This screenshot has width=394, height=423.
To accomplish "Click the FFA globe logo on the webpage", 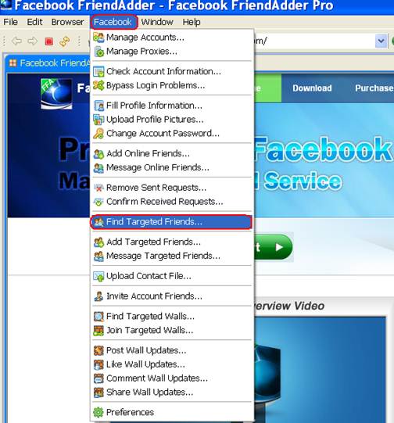I will (56, 94).
